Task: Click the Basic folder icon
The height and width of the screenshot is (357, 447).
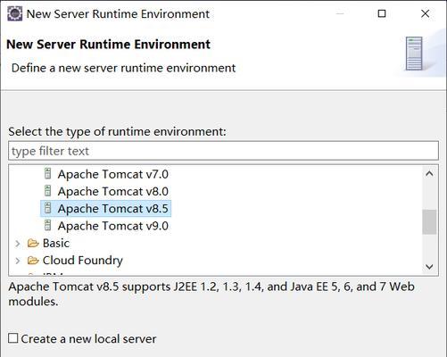Action: [33, 244]
